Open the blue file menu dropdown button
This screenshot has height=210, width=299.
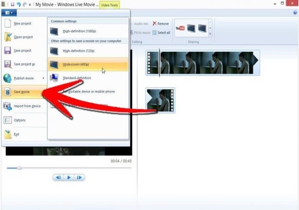tap(9, 13)
